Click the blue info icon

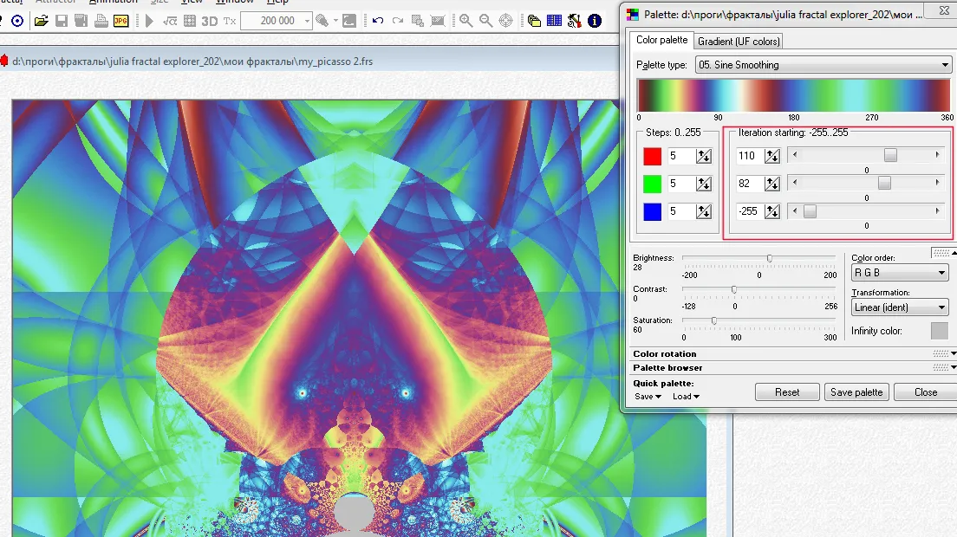click(x=595, y=21)
